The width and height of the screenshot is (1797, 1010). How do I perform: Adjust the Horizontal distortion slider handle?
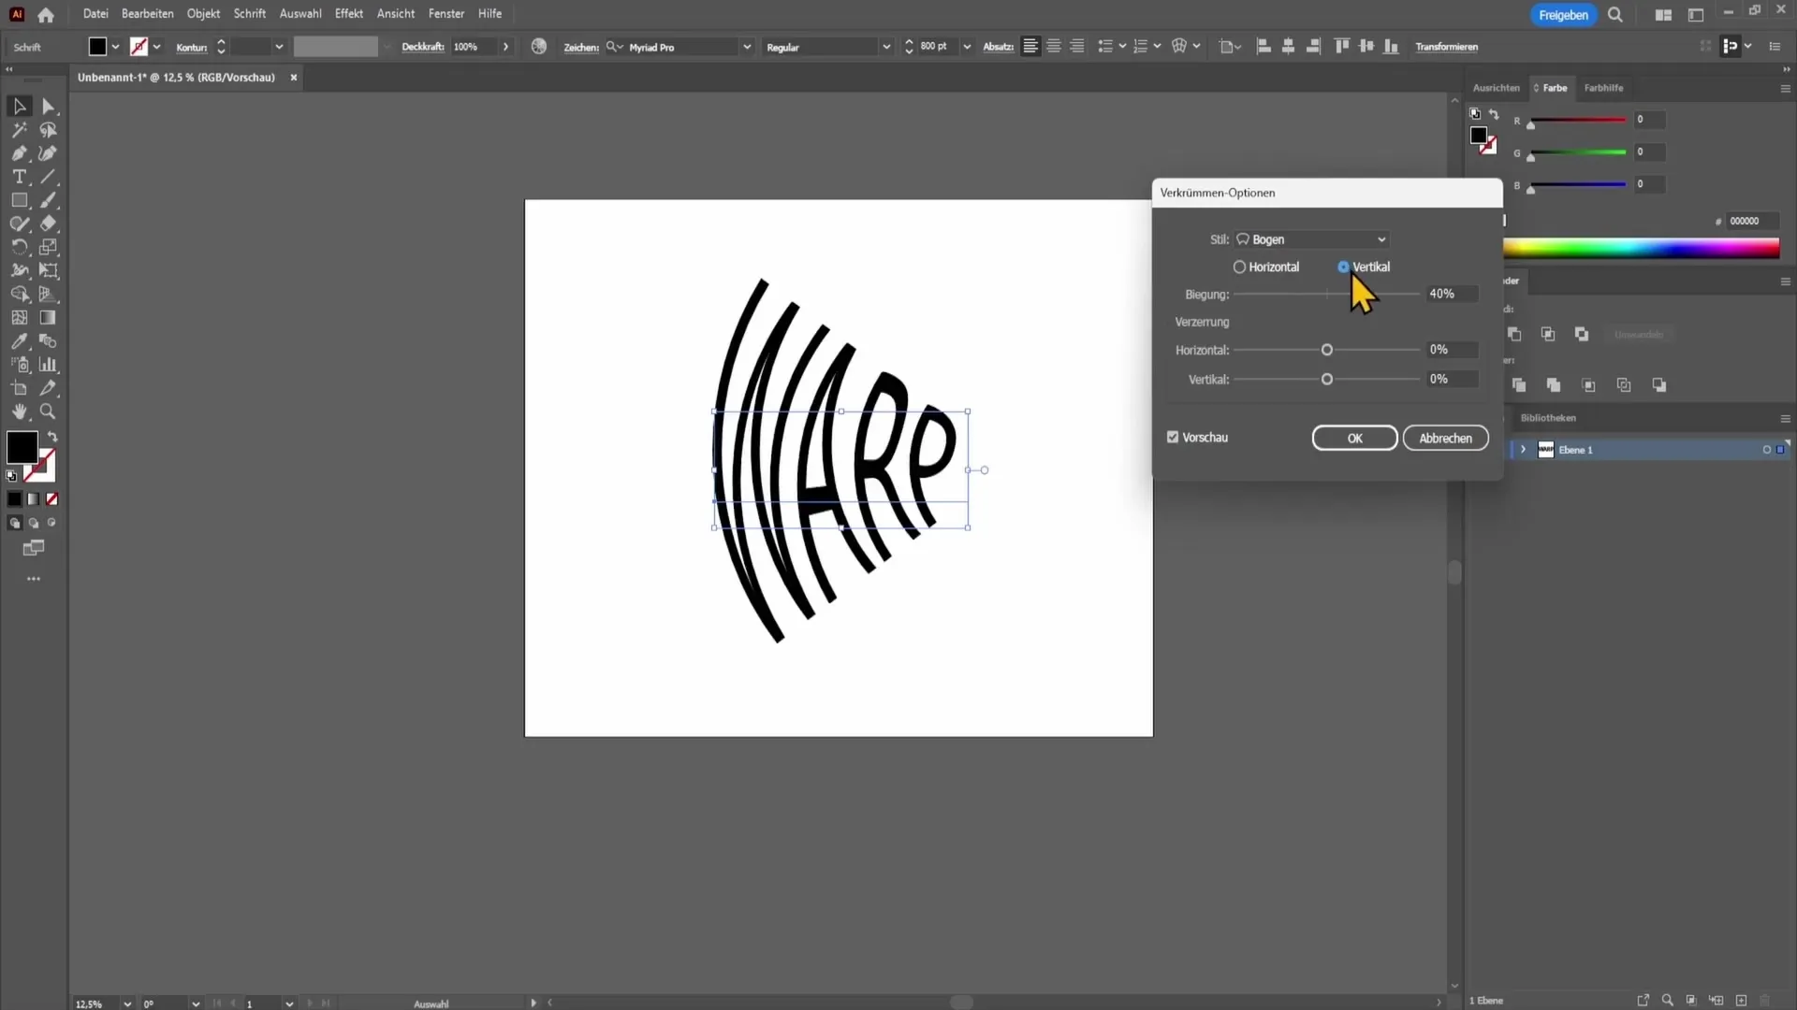[x=1326, y=350]
